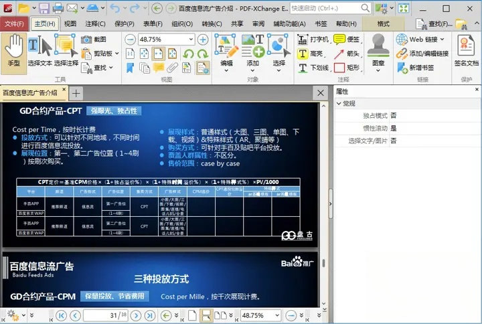Expand the Select (选择) object dropdown
Viewport: 482px width, 324px height.
278,70
